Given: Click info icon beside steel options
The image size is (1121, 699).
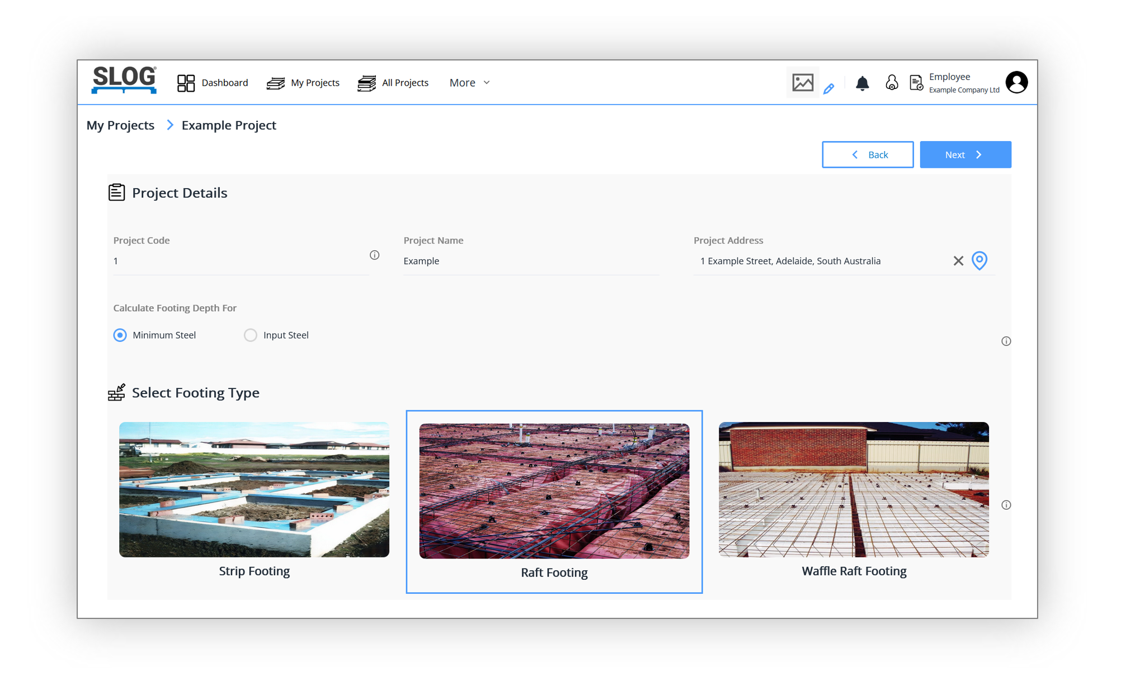Looking at the screenshot, I should [x=1006, y=341].
